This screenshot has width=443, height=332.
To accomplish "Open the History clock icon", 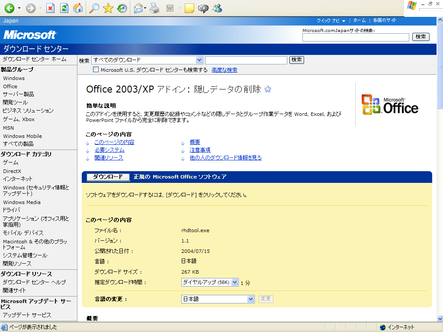I will [x=122, y=8].
